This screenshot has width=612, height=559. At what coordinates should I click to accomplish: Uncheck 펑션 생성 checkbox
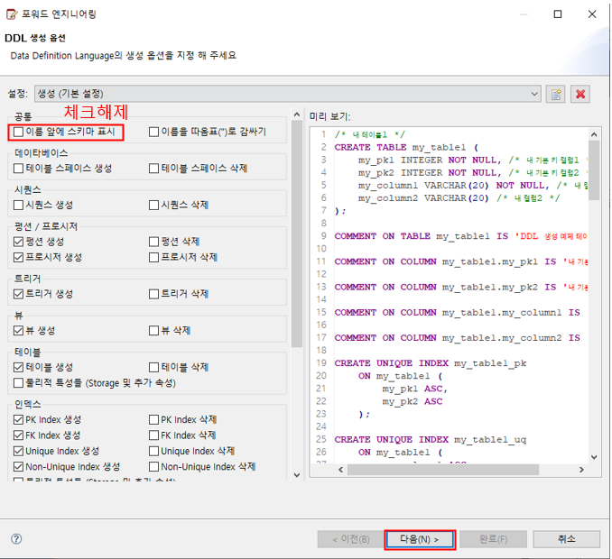tap(18, 242)
